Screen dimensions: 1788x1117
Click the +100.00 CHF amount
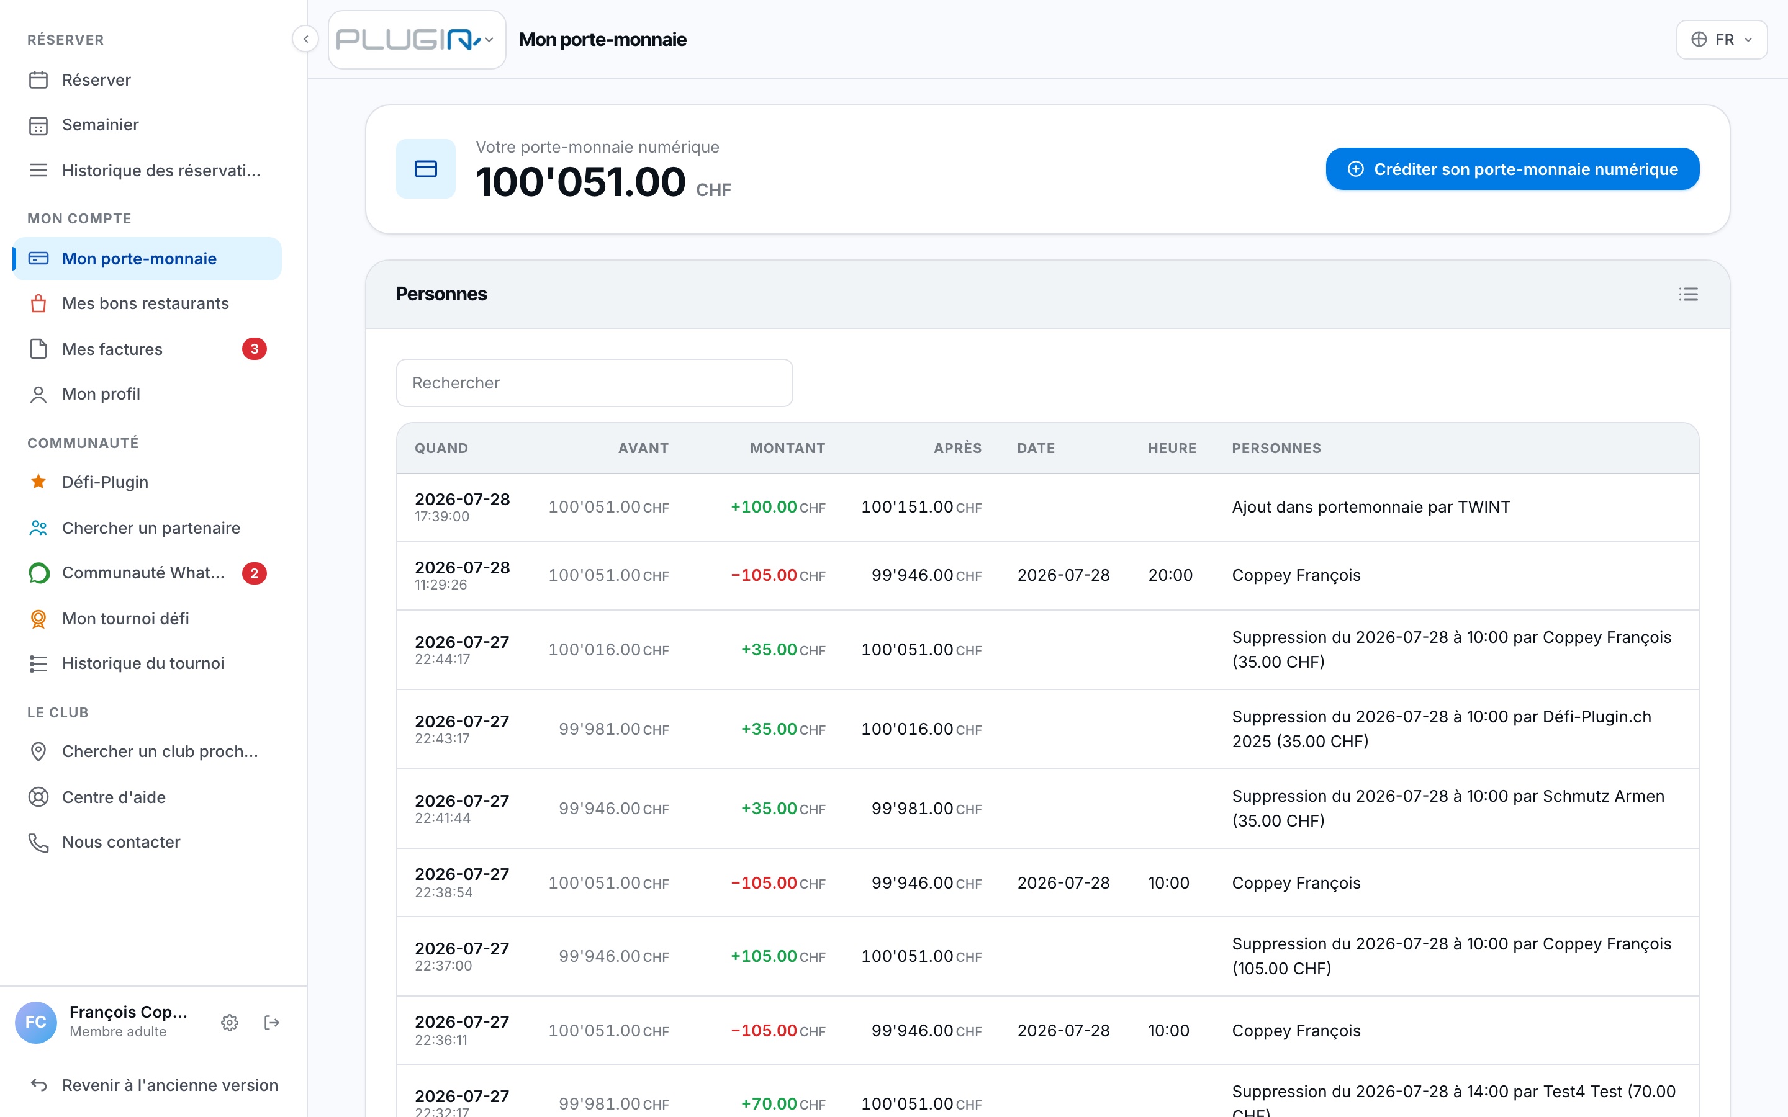pyautogui.click(x=778, y=508)
